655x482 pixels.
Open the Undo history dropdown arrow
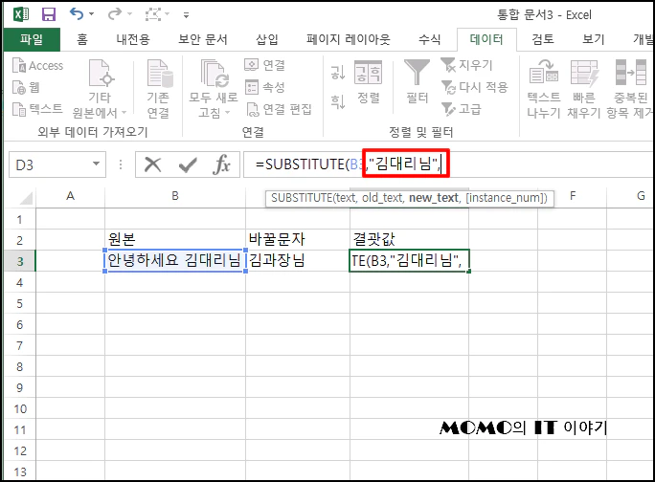pos(92,14)
